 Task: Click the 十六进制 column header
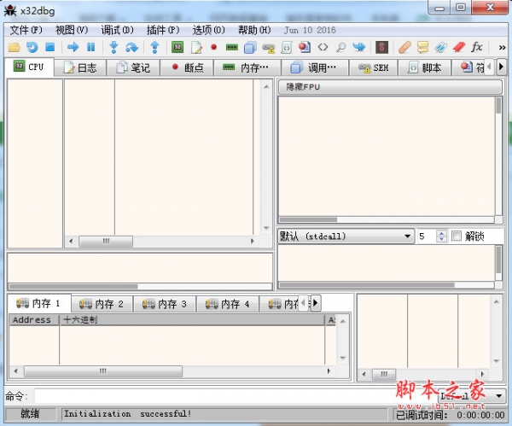coord(192,320)
